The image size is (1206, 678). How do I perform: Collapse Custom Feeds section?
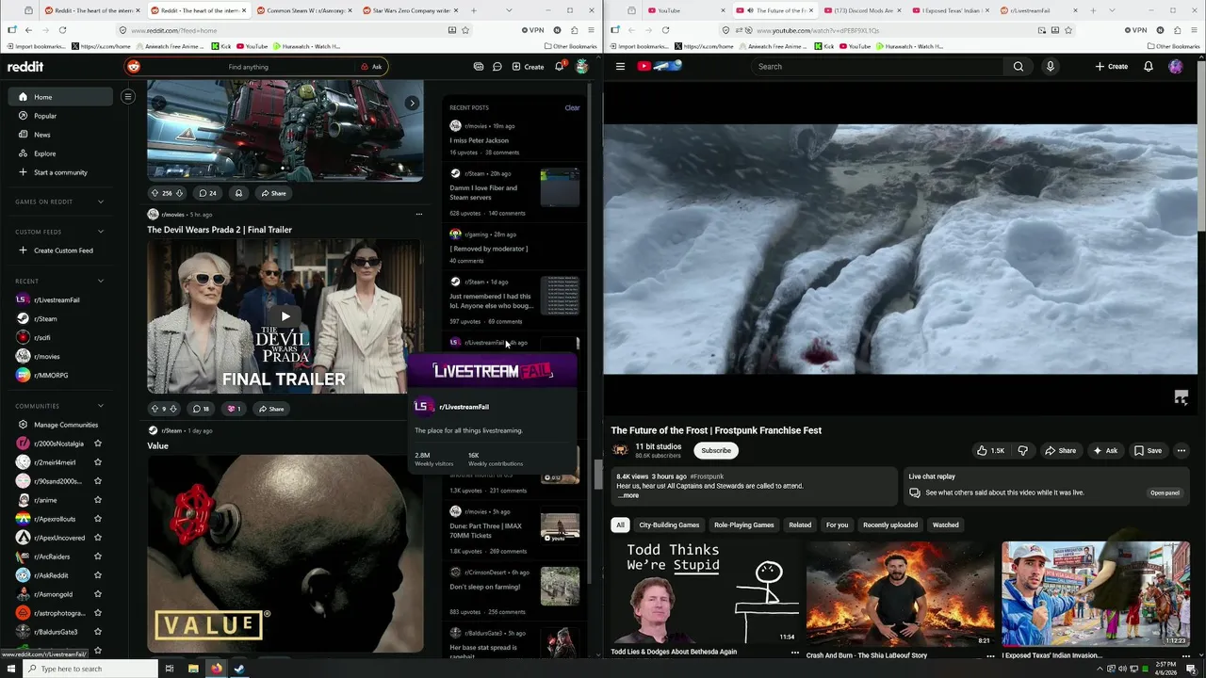pyautogui.click(x=101, y=232)
